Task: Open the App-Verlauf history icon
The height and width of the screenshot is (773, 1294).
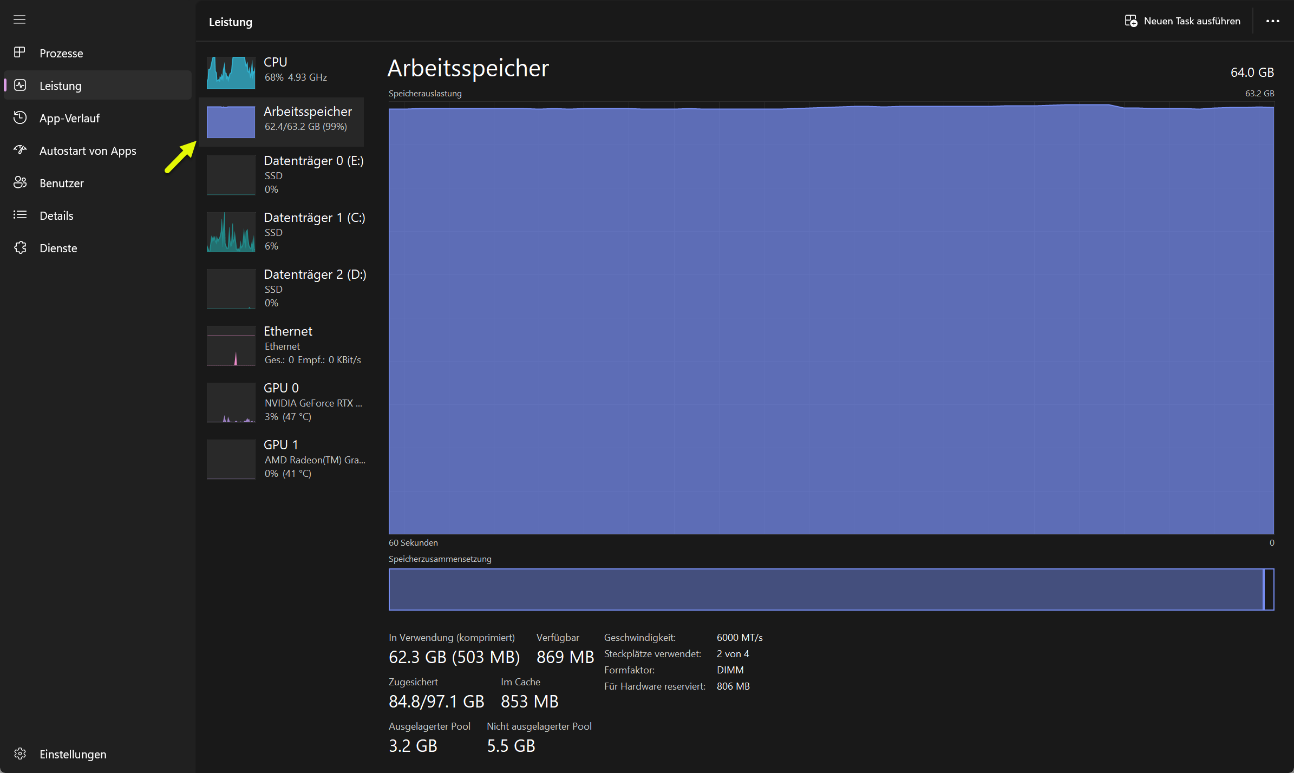Action: pyautogui.click(x=20, y=117)
